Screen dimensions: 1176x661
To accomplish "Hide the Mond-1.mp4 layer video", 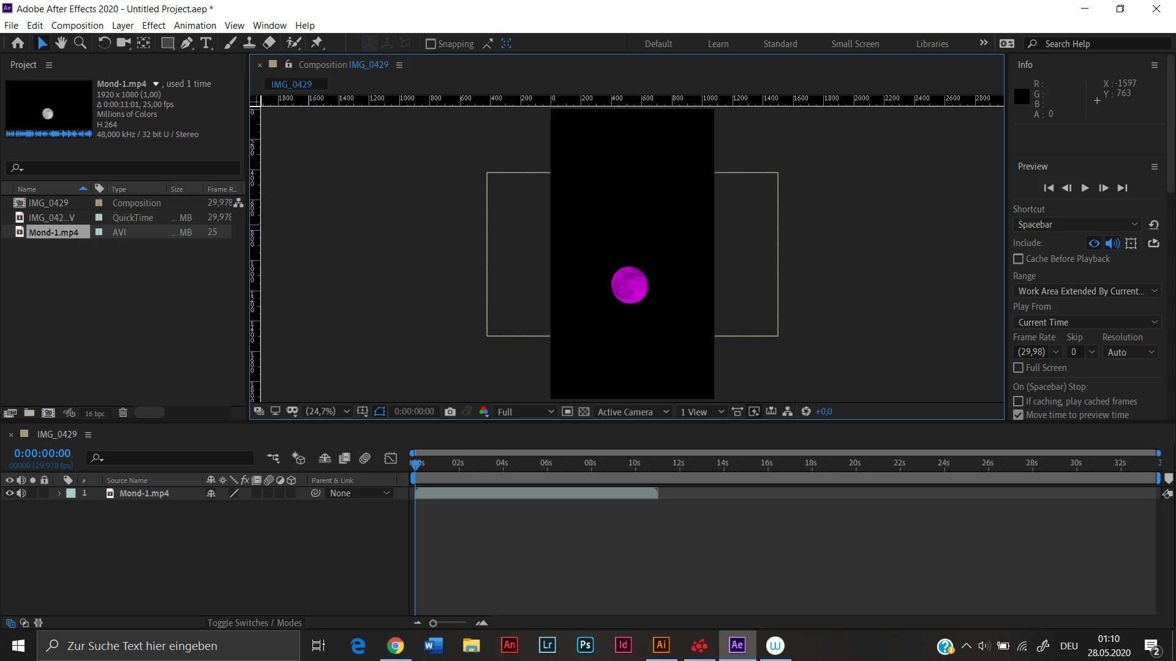I will [9, 493].
